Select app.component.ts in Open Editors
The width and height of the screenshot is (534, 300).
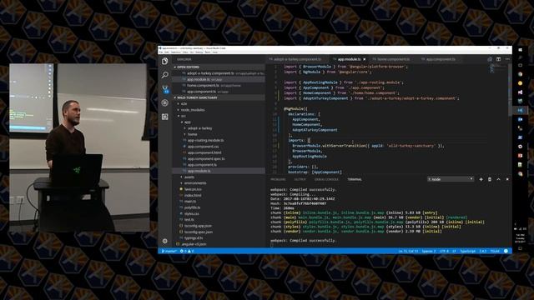point(219,92)
